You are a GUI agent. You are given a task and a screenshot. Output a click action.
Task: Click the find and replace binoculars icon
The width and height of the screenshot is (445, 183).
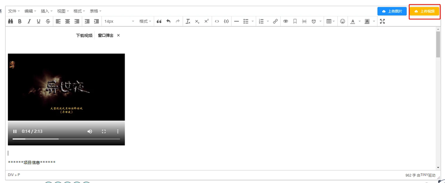pyautogui.click(x=11, y=21)
